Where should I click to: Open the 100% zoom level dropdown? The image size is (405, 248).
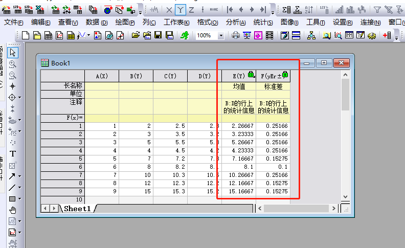click(221, 35)
